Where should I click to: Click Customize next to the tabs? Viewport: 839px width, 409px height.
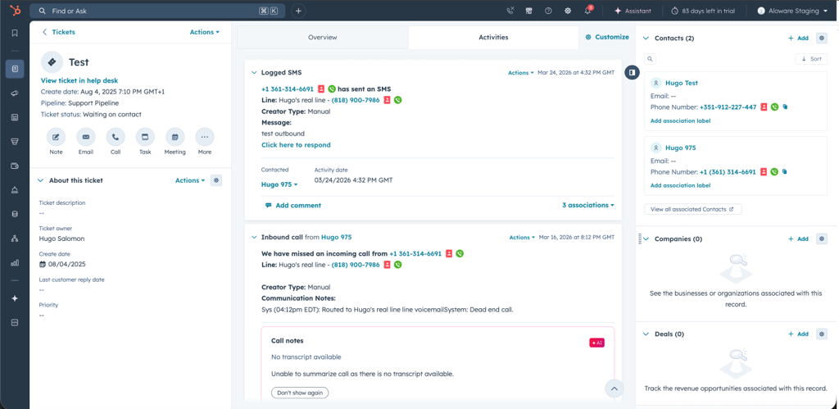pos(607,37)
